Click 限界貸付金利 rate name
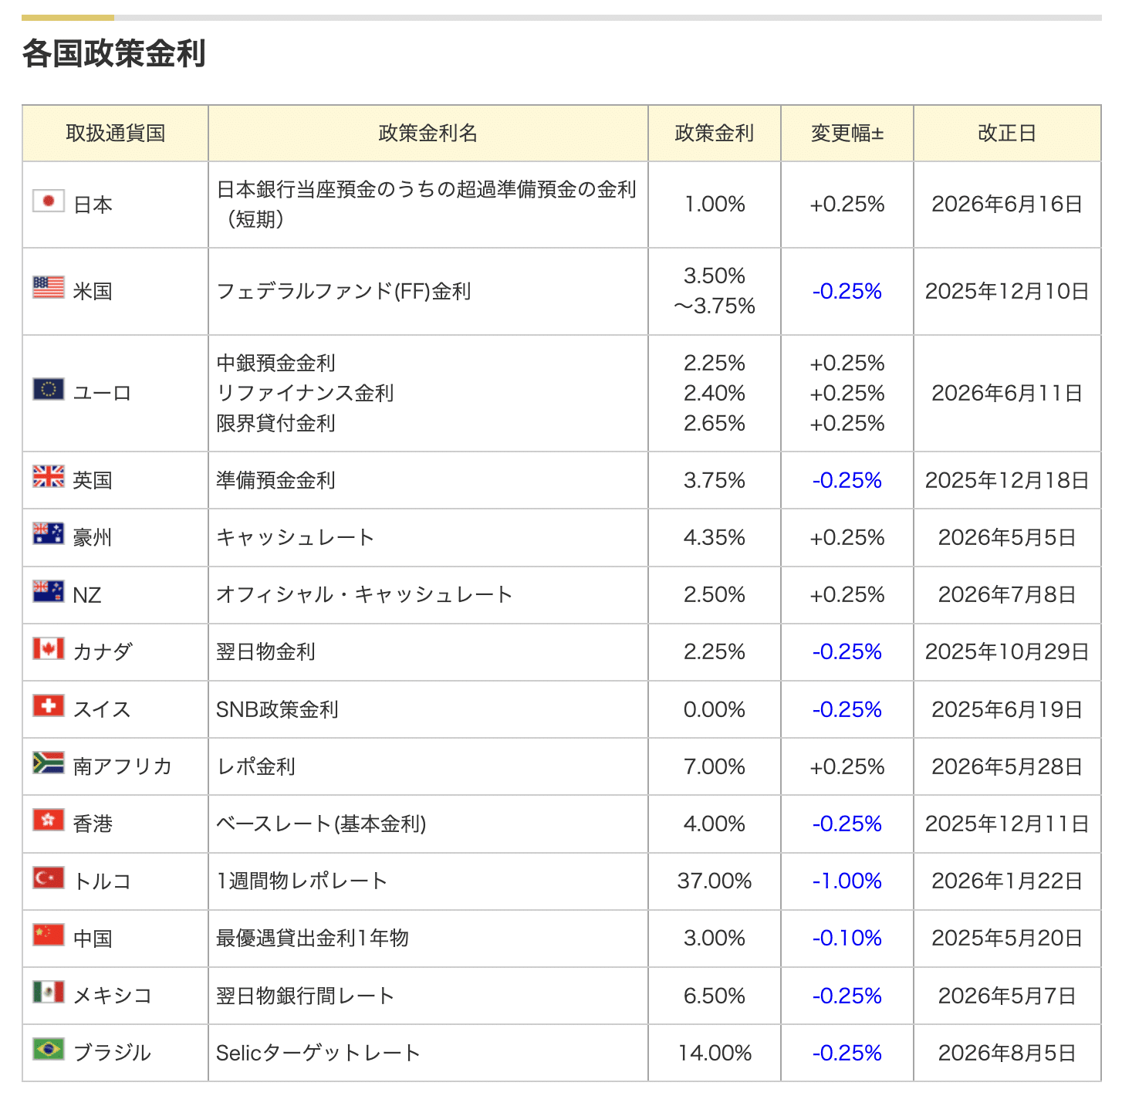 point(276,423)
